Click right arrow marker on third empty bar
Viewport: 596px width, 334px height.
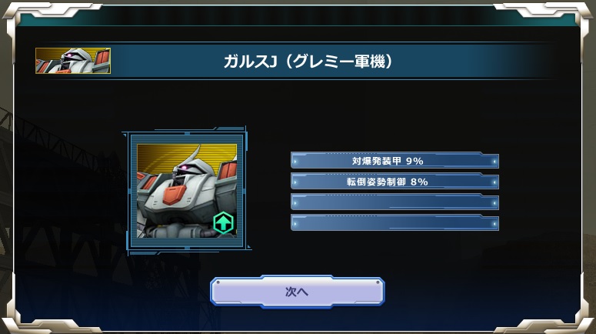pos(494,203)
